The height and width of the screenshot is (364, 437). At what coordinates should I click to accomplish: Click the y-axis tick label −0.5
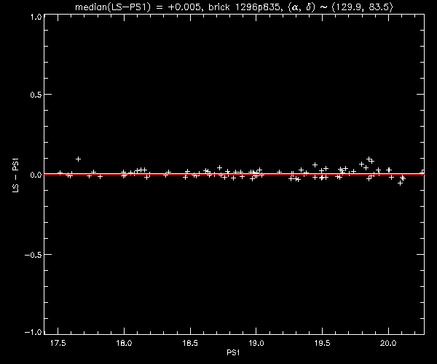pos(34,255)
